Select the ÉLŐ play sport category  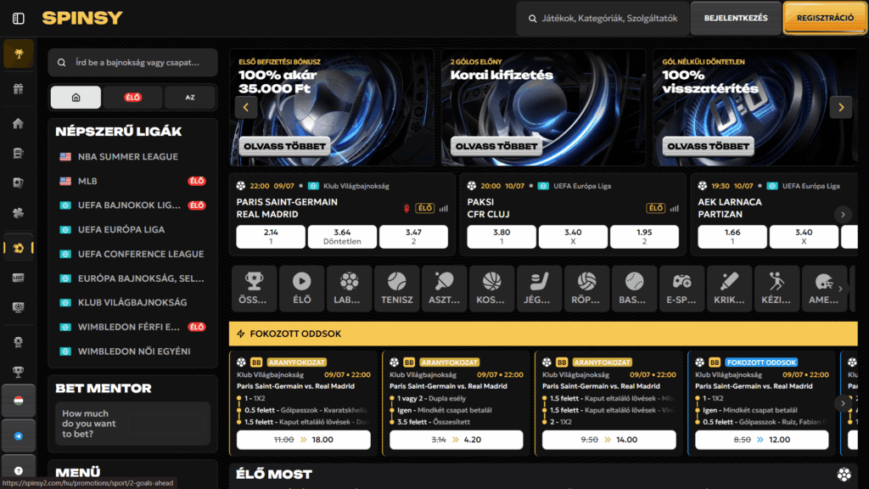tap(301, 289)
